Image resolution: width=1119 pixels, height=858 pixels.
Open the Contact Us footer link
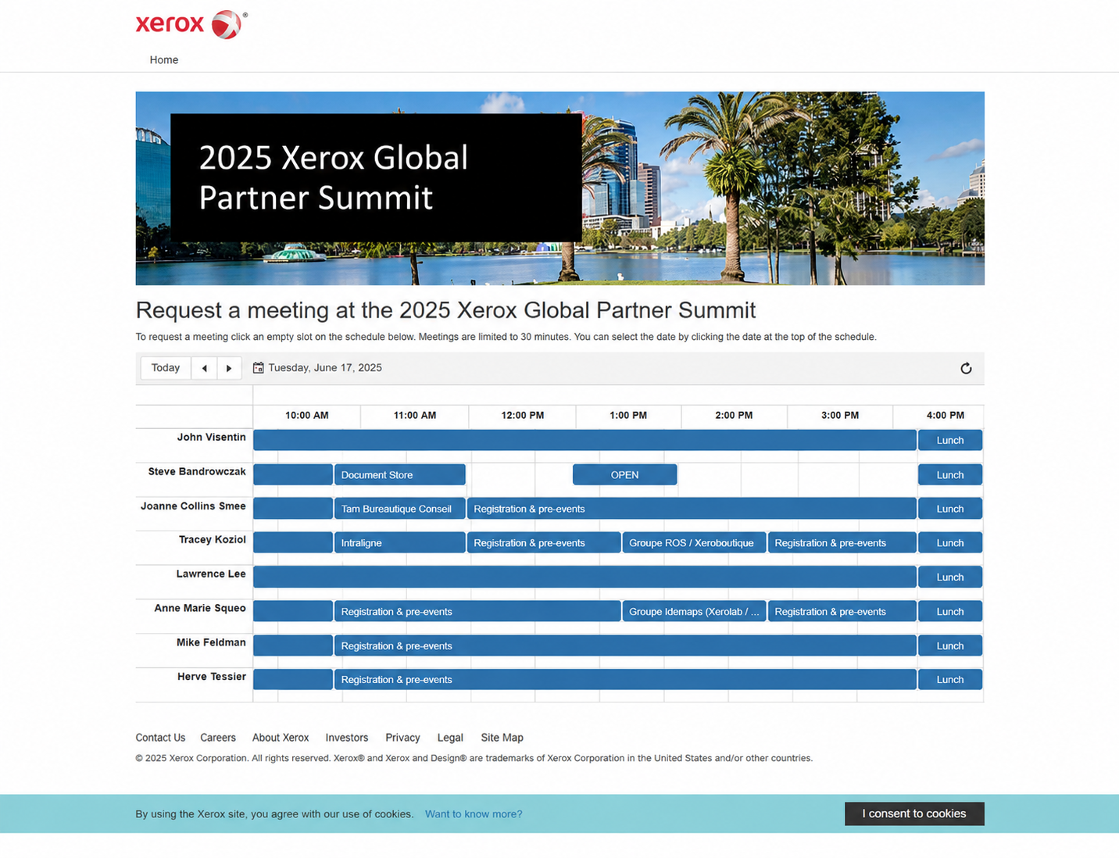[x=160, y=738]
